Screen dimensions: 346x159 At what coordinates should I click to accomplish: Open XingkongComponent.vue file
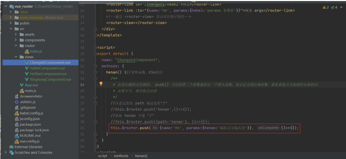coord(51,79)
